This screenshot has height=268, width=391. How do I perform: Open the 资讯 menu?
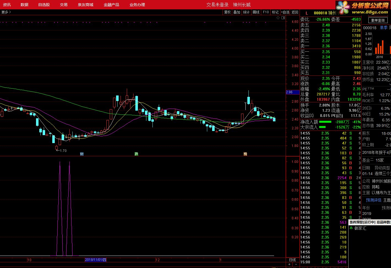coord(7,5)
